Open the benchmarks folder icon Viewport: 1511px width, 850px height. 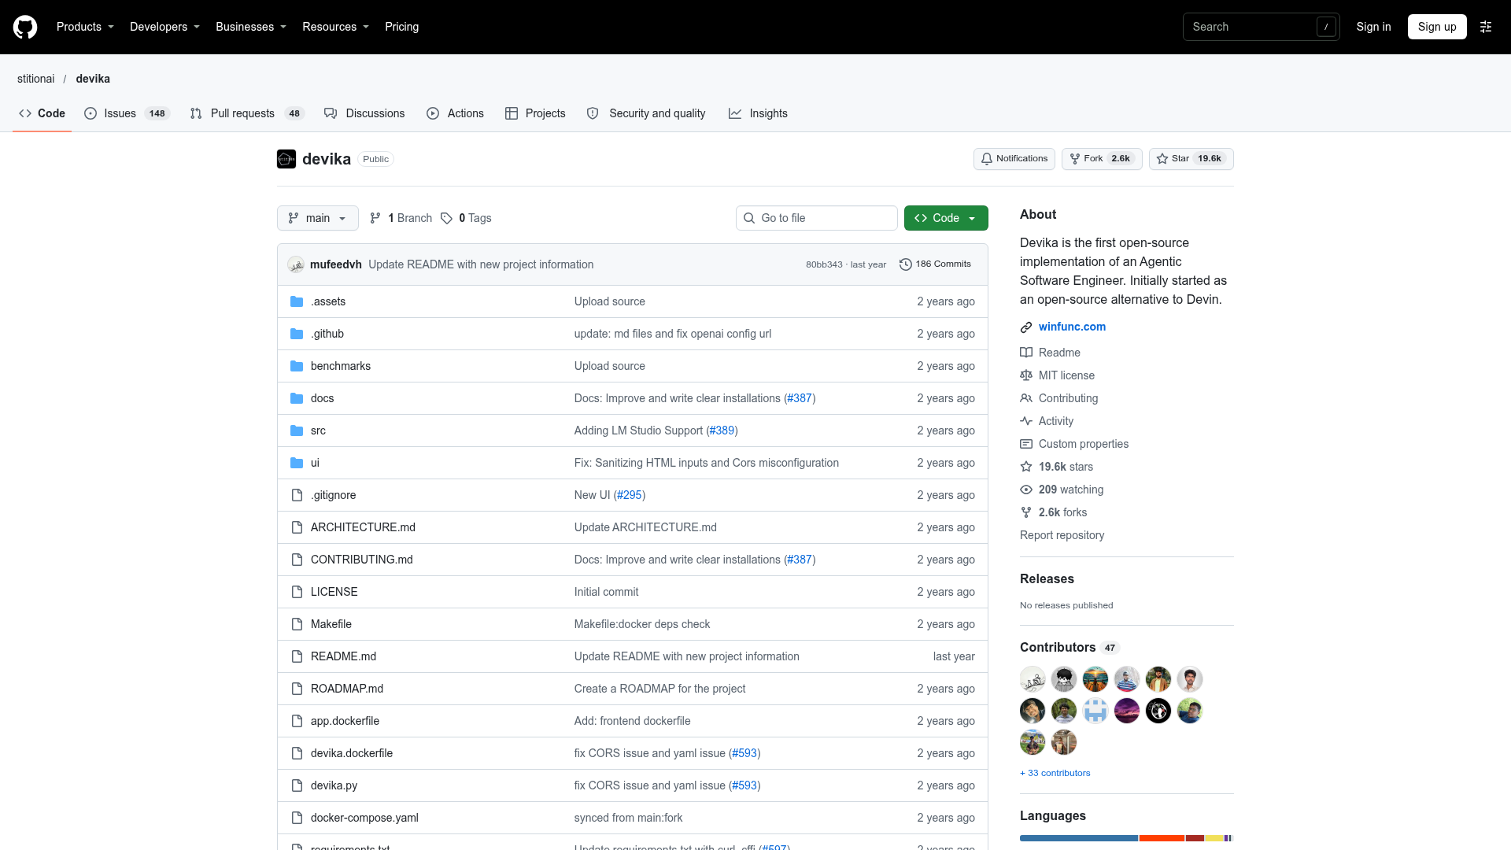pyautogui.click(x=297, y=366)
